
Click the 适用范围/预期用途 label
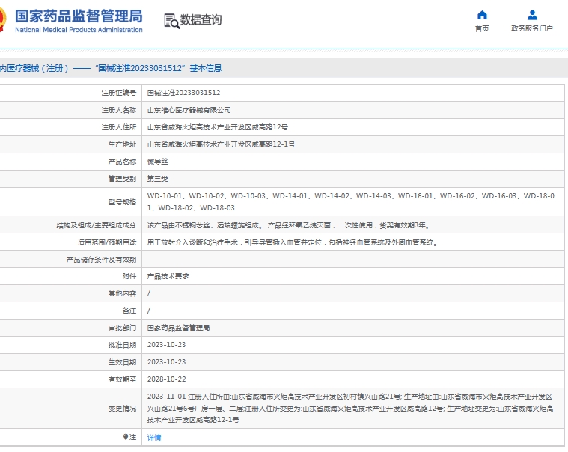coord(107,242)
